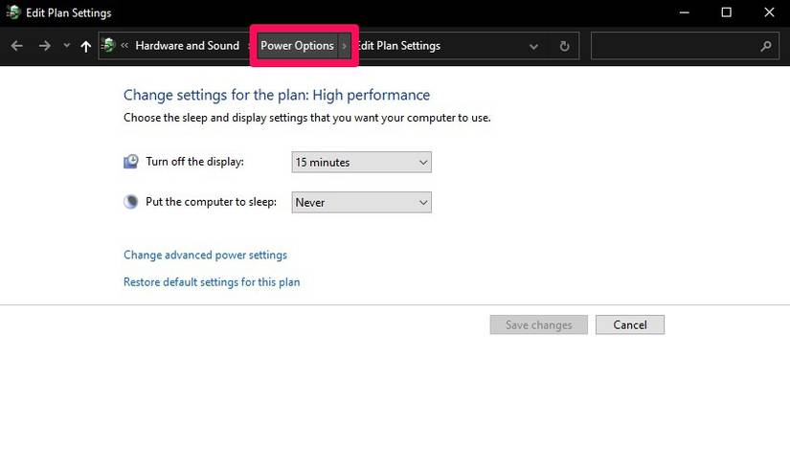Open the Turn off the display dropdown

click(361, 162)
